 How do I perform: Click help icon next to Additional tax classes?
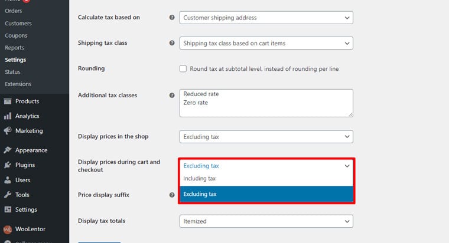point(172,95)
